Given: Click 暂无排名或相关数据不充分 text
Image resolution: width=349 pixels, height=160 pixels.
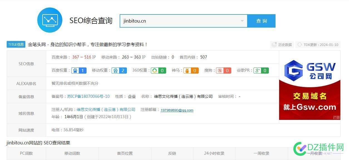Looking at the screenshot, I should (75, 83).
